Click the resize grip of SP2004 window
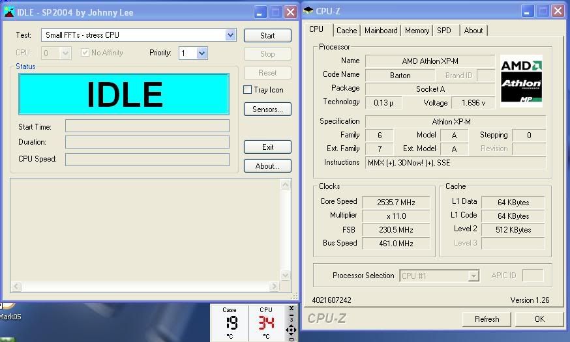Screen dimensions: 570x342 pyautogui.click(x=294, y=296)
